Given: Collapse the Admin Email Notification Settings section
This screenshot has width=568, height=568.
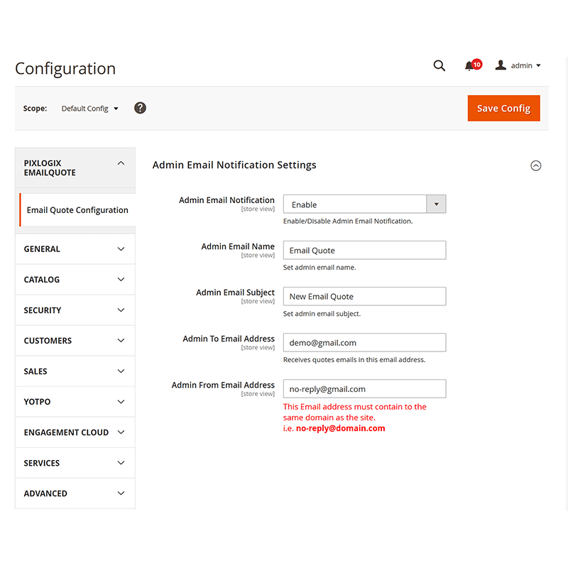Looking at the screenshot, I should pyautogui.click(x=536, y=165).
